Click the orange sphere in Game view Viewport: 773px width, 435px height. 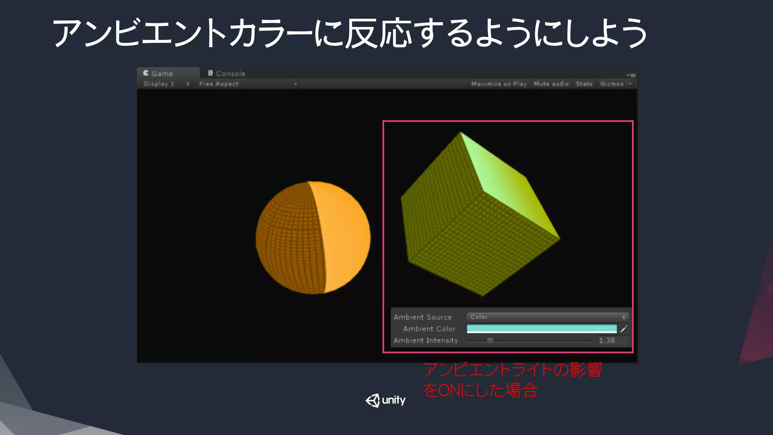pos(313,238)
